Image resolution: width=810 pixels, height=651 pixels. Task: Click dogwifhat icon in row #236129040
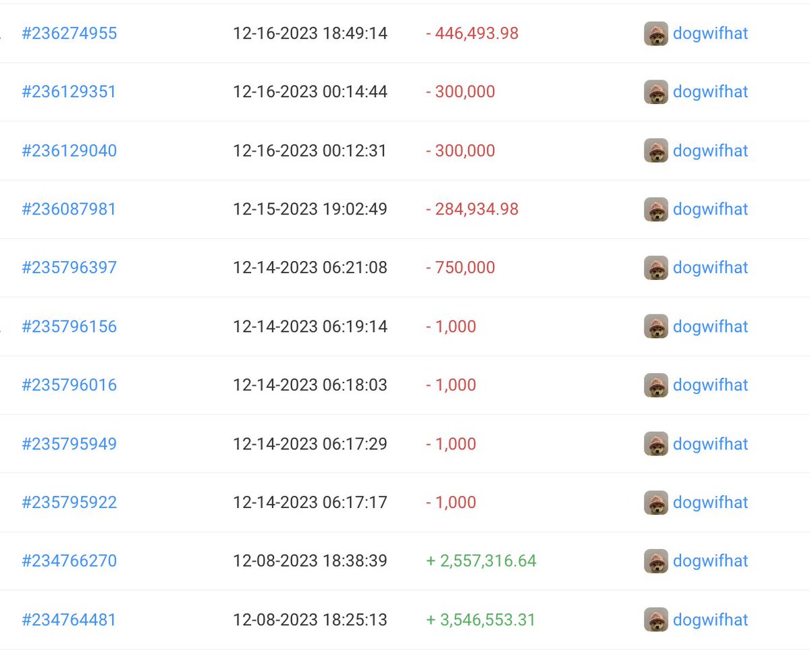click(x=656, y=150)
